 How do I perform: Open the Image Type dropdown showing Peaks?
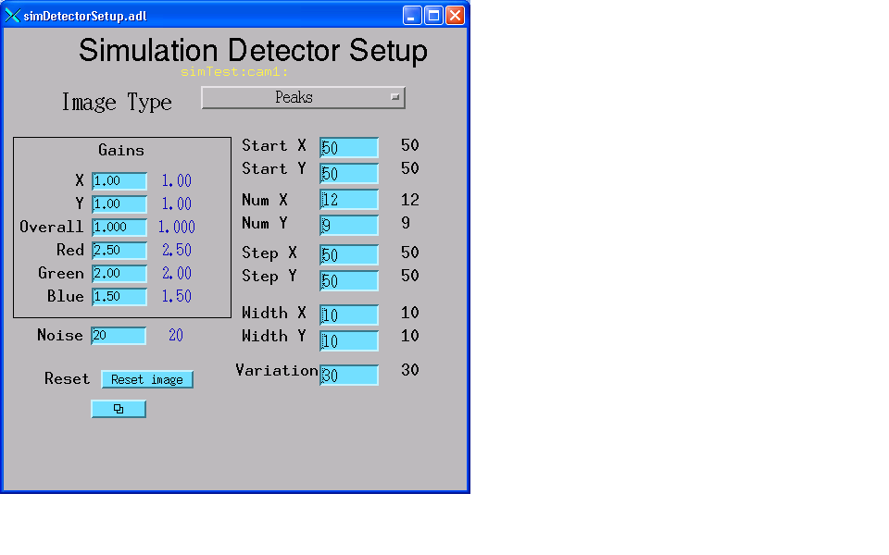click(303, 97)
